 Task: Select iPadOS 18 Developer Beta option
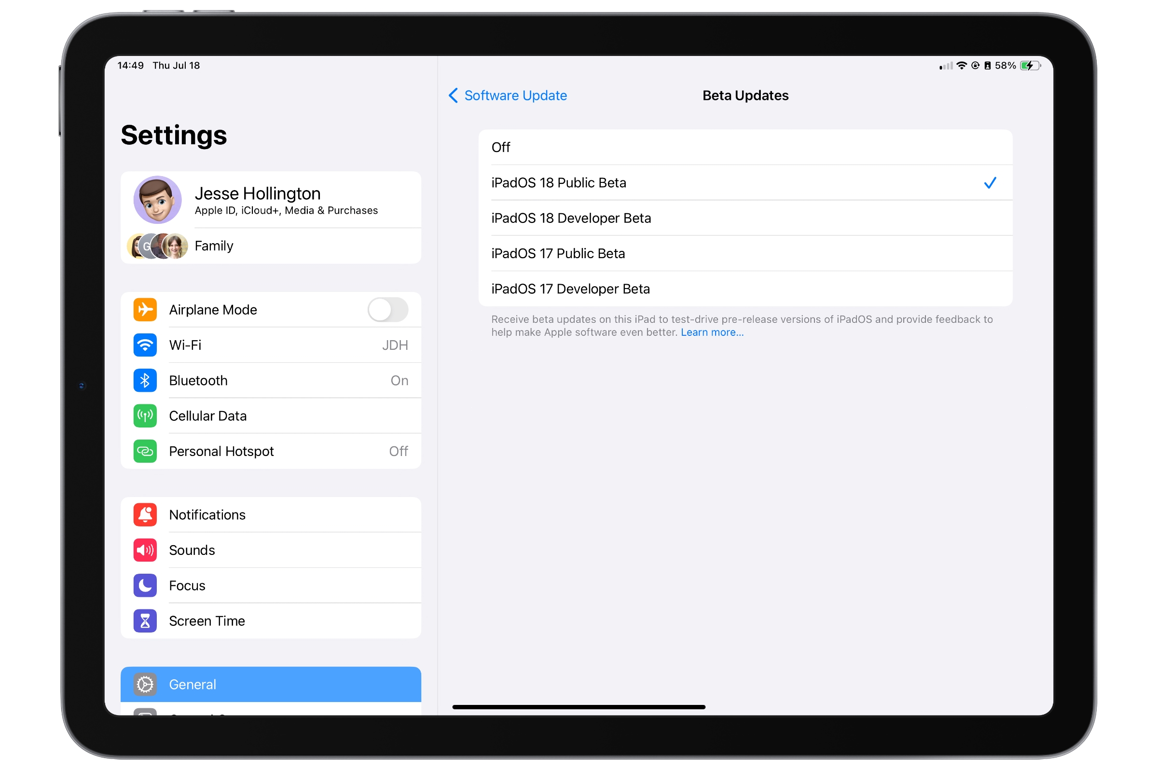pyautogui.click(x=743, y=218)
